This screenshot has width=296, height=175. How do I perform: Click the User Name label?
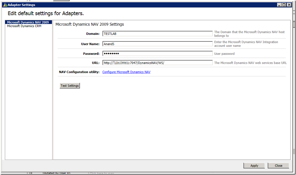coord(90,44)
